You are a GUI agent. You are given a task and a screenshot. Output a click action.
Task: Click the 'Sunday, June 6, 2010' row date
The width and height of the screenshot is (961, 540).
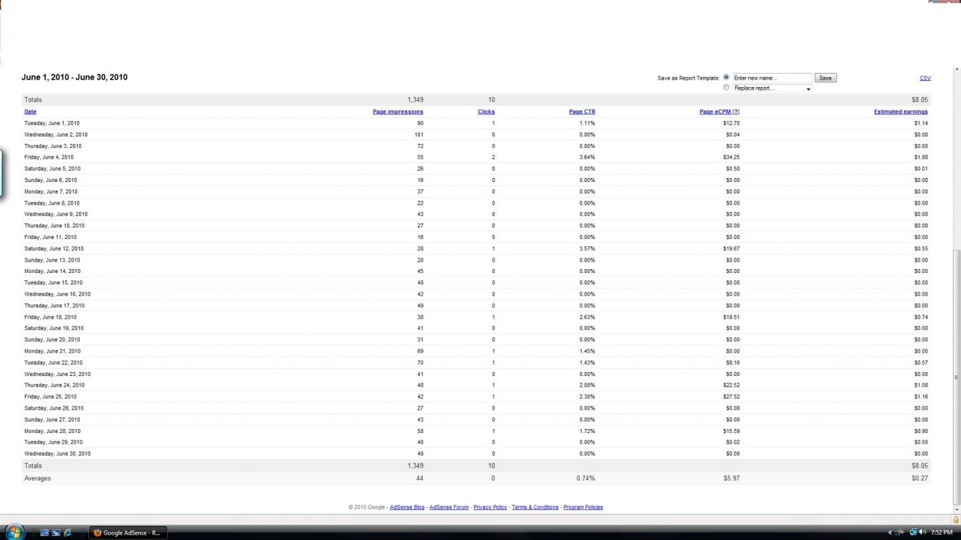50,180
